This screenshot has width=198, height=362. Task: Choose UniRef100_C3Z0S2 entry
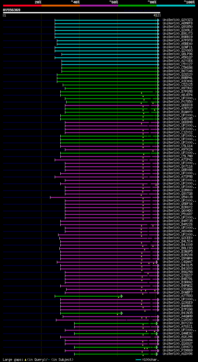click(178, 133)
